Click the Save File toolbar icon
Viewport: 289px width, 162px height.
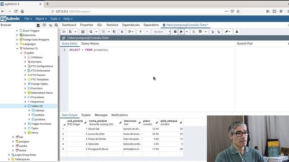70,31
